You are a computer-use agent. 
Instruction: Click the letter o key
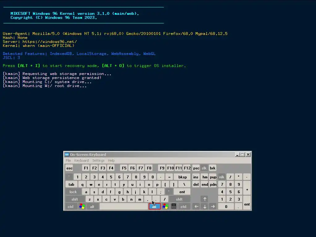tap(149, 185)
